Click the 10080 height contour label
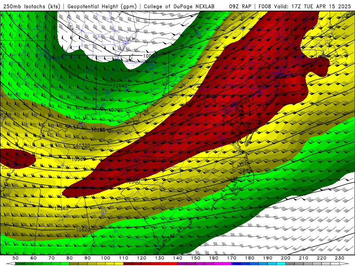Screen dimensions: 355x266 [150, 56]
